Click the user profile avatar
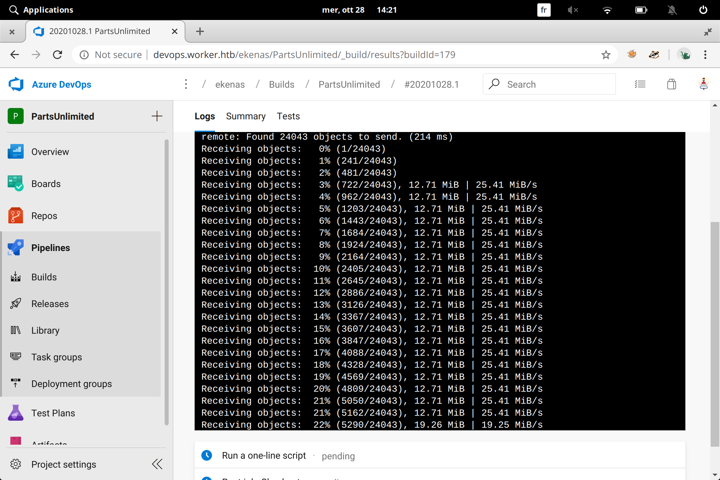Image resolution: width=720 pixels, height=480 pixels. (x=703, y=84)
